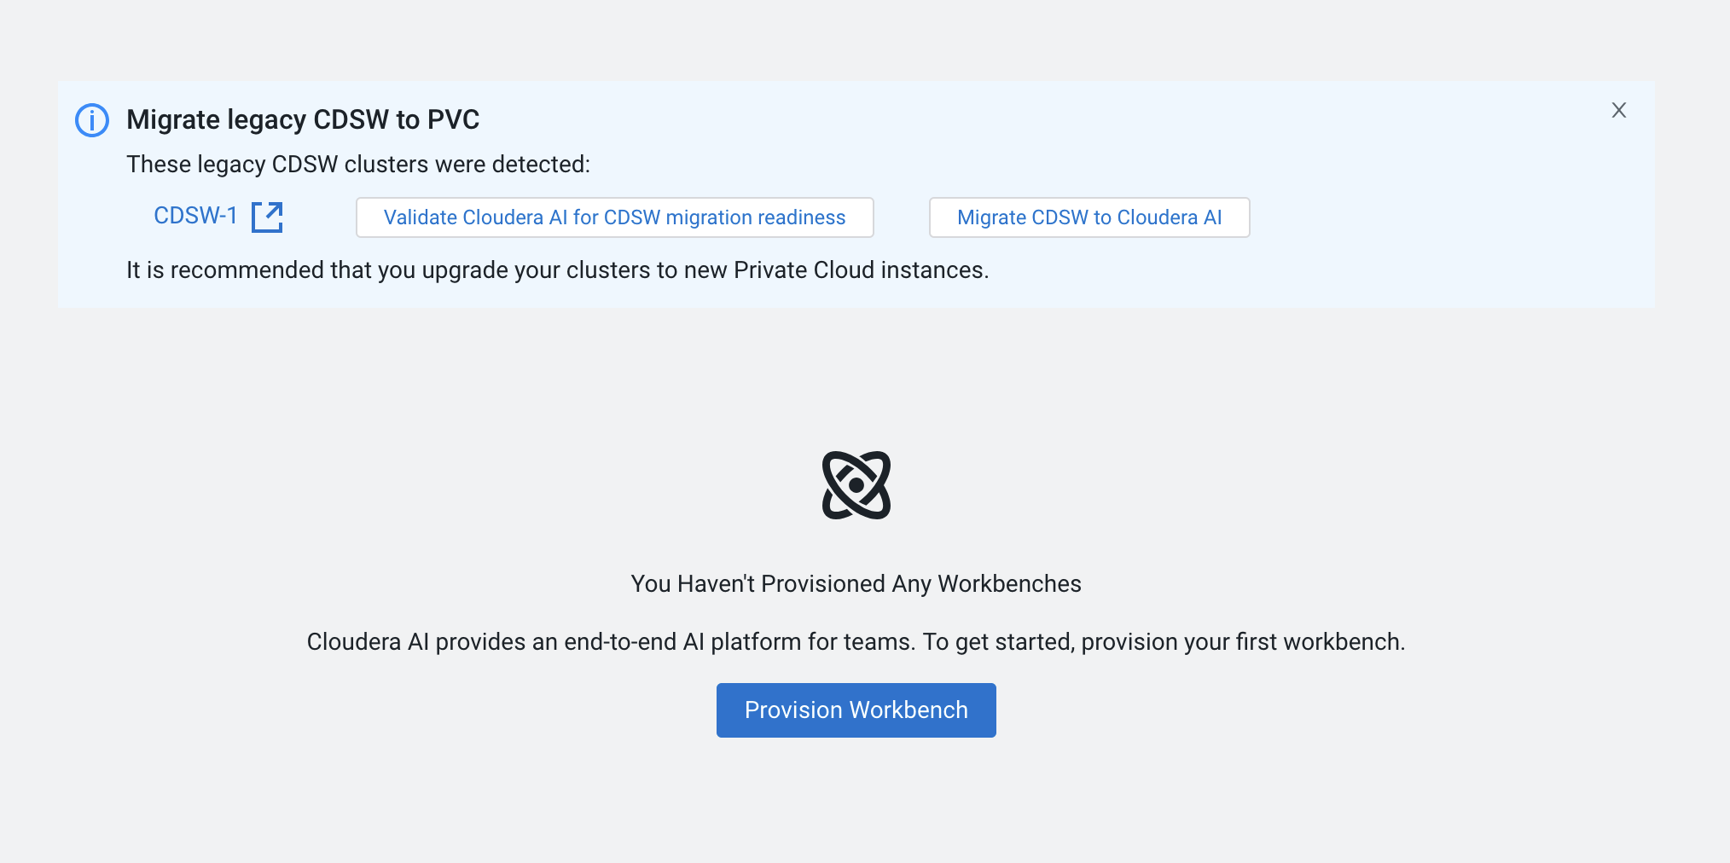Click the workbench atom logo icon
The image size is (1730, 863).
coord(856,485)
